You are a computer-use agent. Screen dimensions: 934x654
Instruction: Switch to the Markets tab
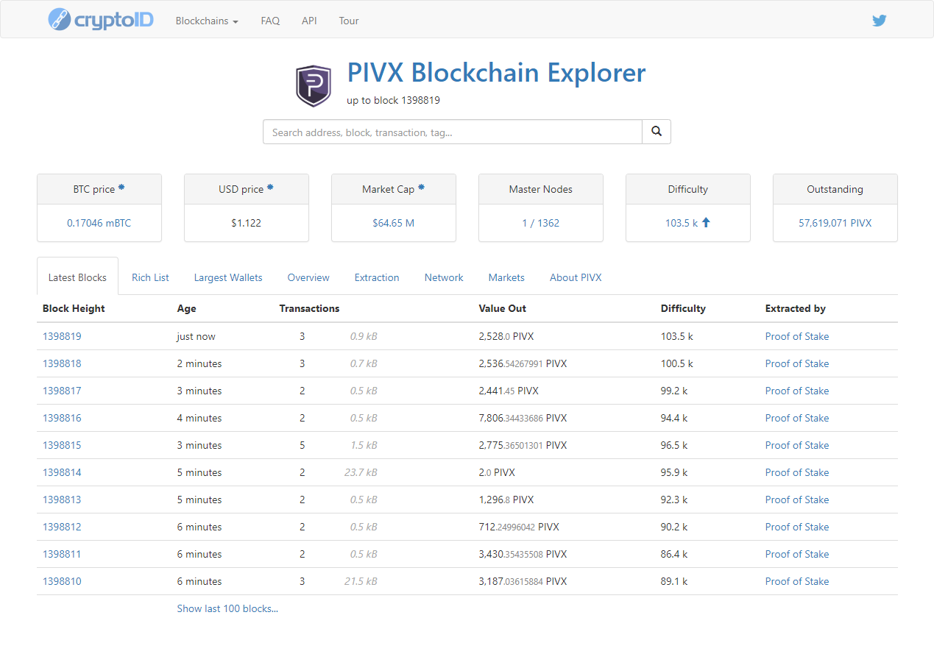click(x=506, y=277)
